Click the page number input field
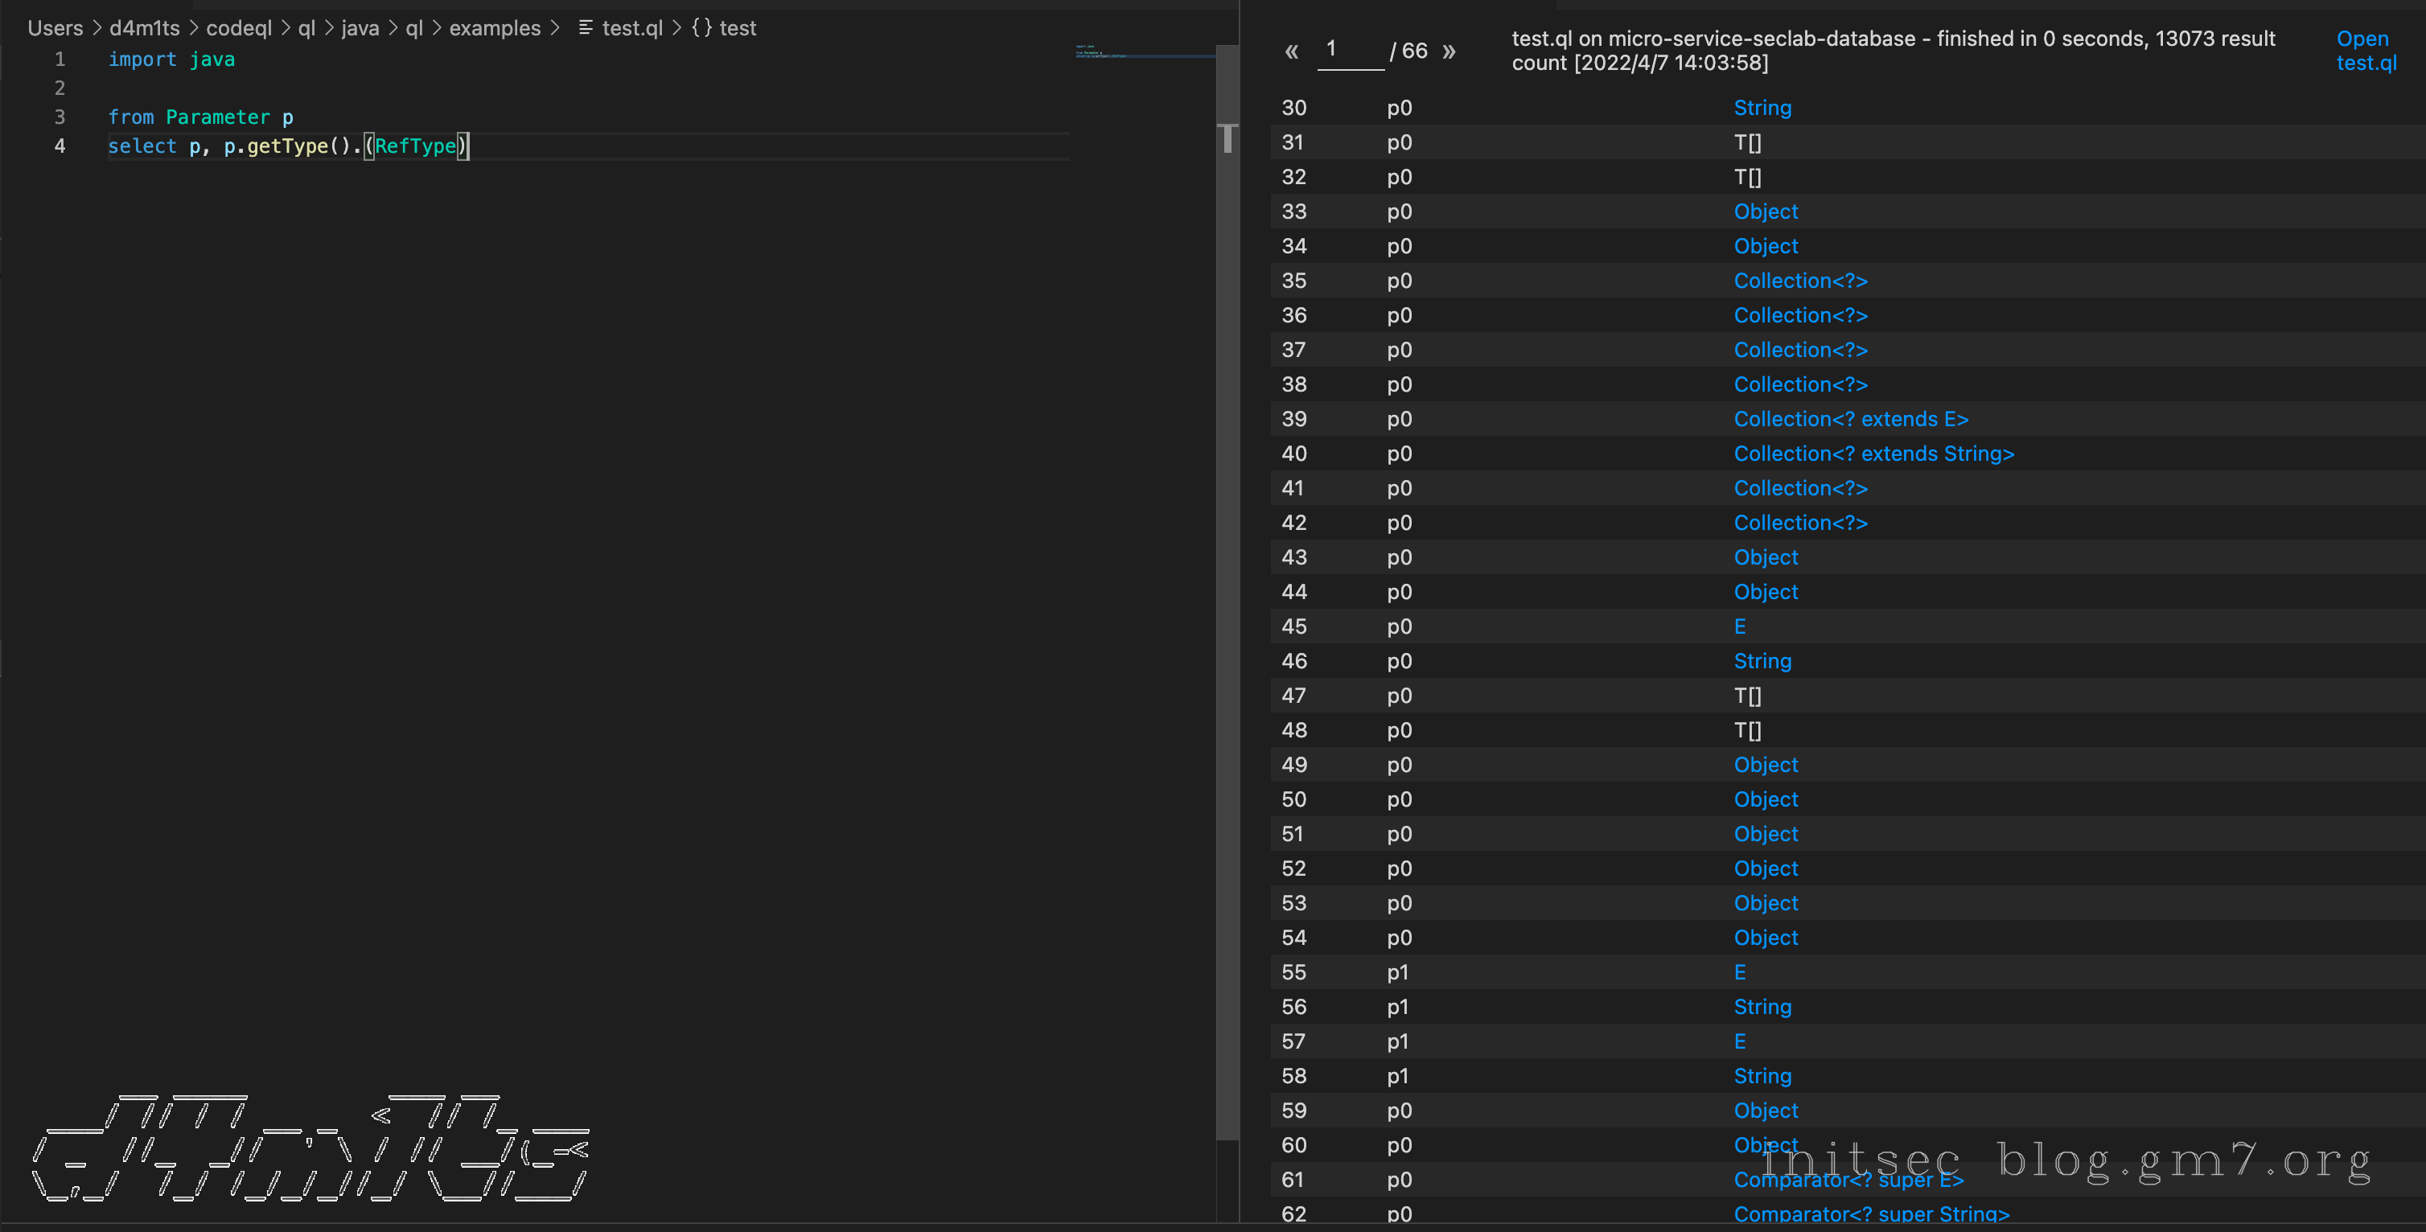 click(1349, 49)
